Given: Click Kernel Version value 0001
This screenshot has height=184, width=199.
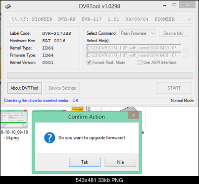Looking at the screenshot, I should coord(48,62).
